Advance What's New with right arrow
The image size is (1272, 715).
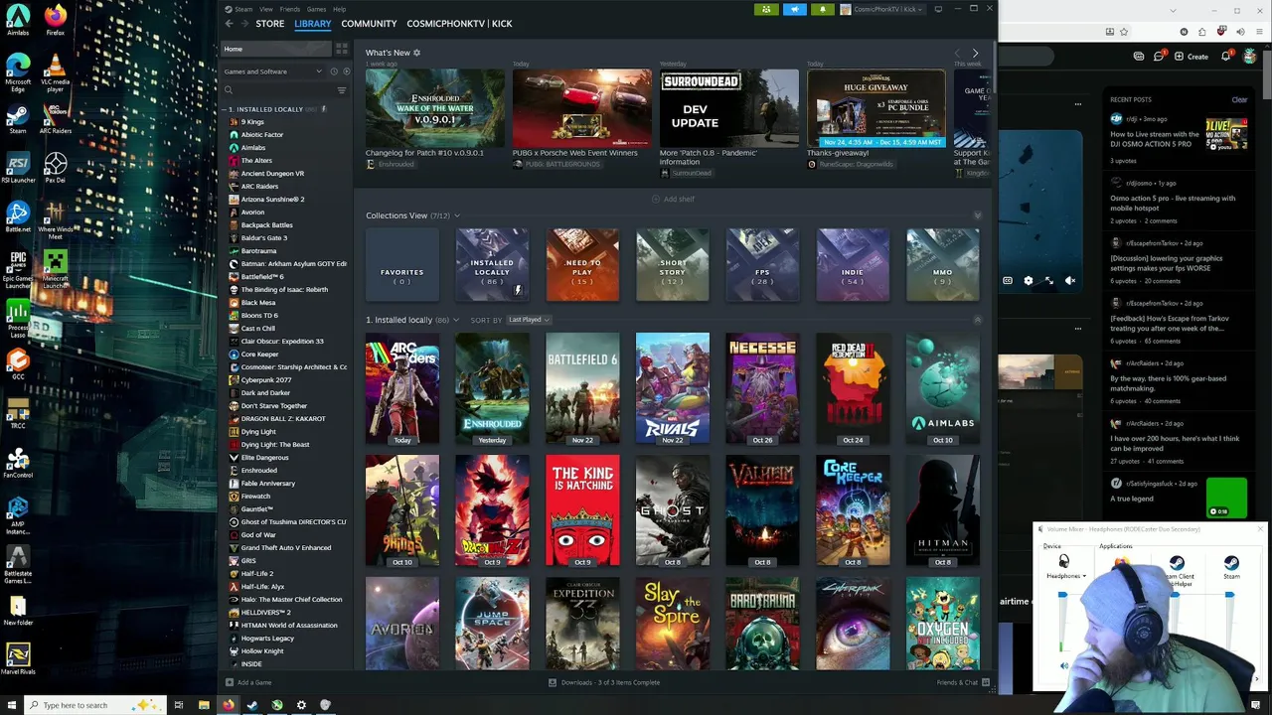point(975,53)
